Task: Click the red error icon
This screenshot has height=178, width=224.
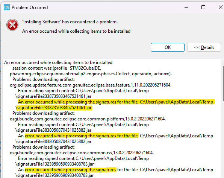Action: pyautogui.click(x=12, y=25)
